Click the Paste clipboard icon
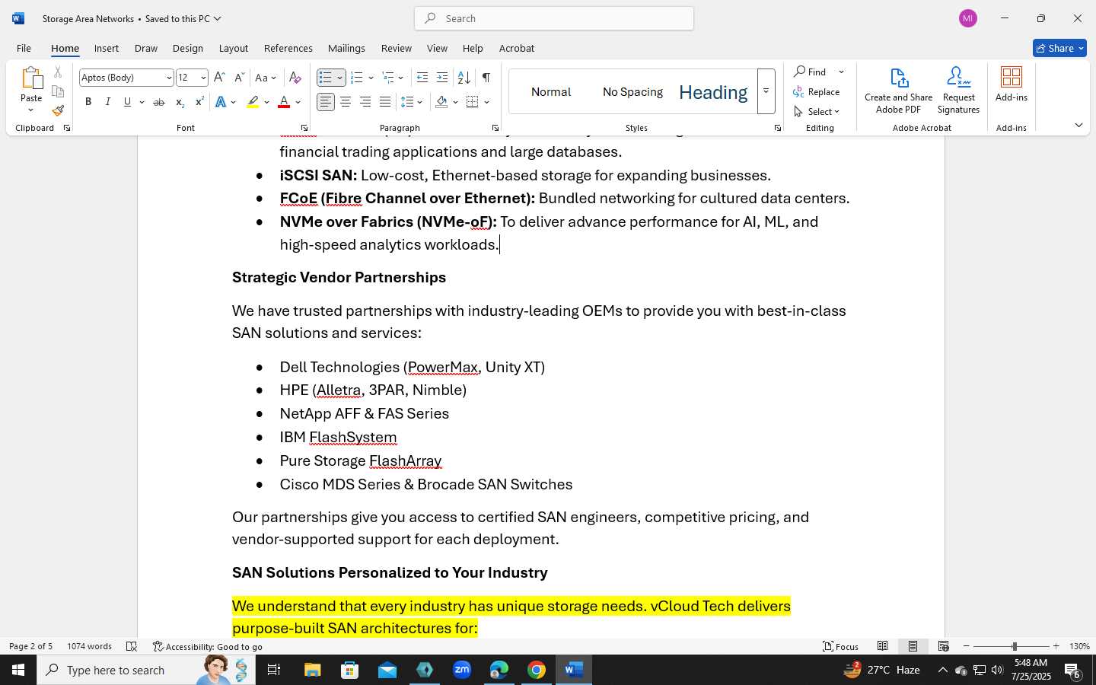Screen dimensions: 1096x685 31,78
